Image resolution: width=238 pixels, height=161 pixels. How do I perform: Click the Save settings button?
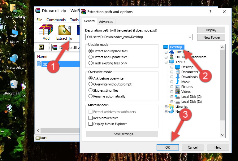pyautogui.click(x=122, y=134)
